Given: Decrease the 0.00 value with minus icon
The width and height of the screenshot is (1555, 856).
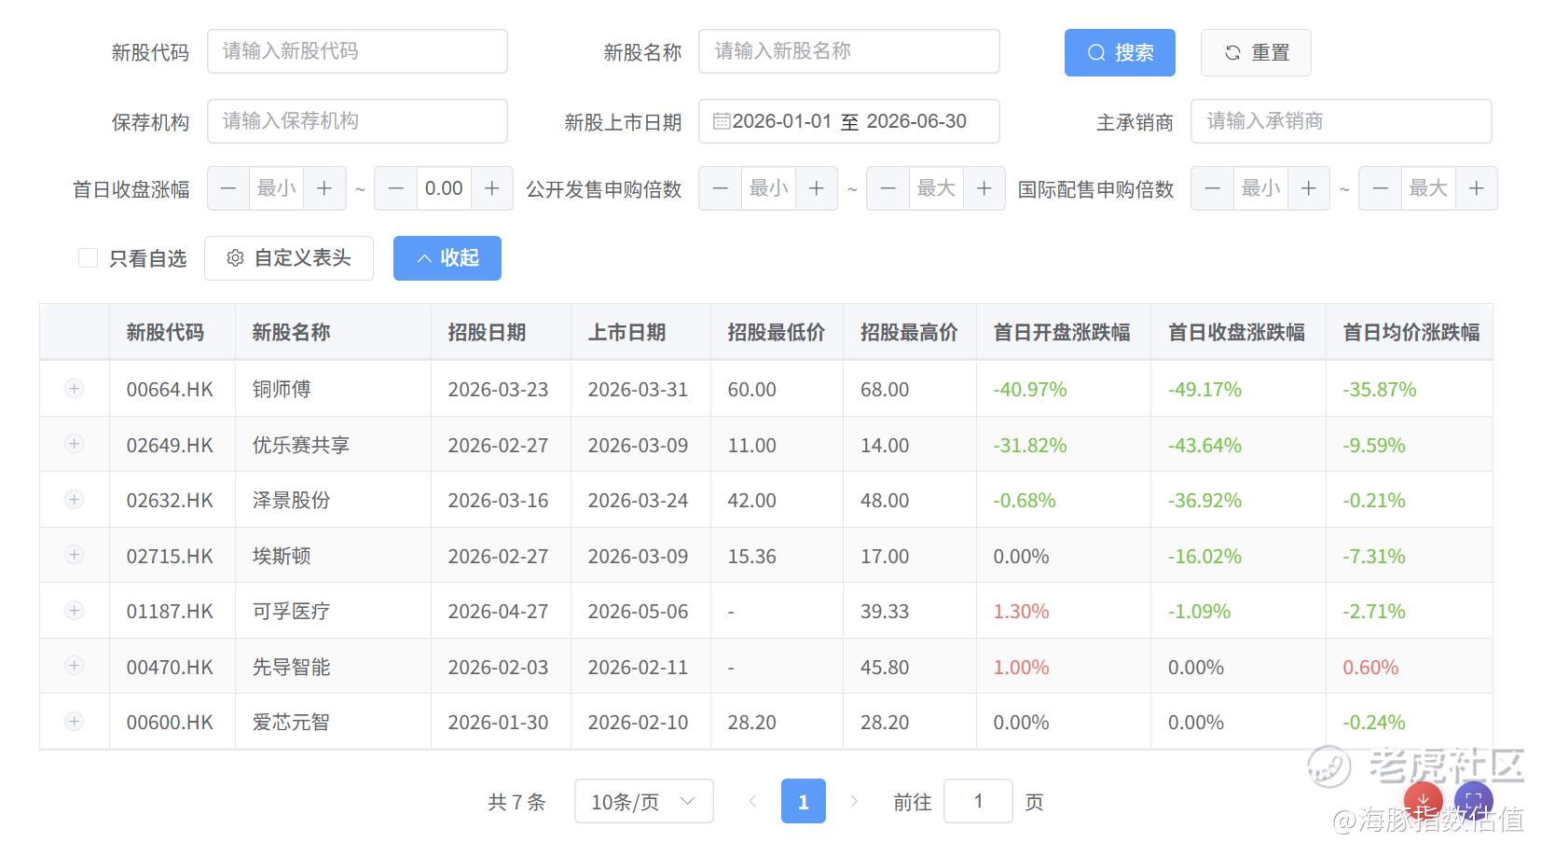Looking at the screenshot, I should [396, 188].
